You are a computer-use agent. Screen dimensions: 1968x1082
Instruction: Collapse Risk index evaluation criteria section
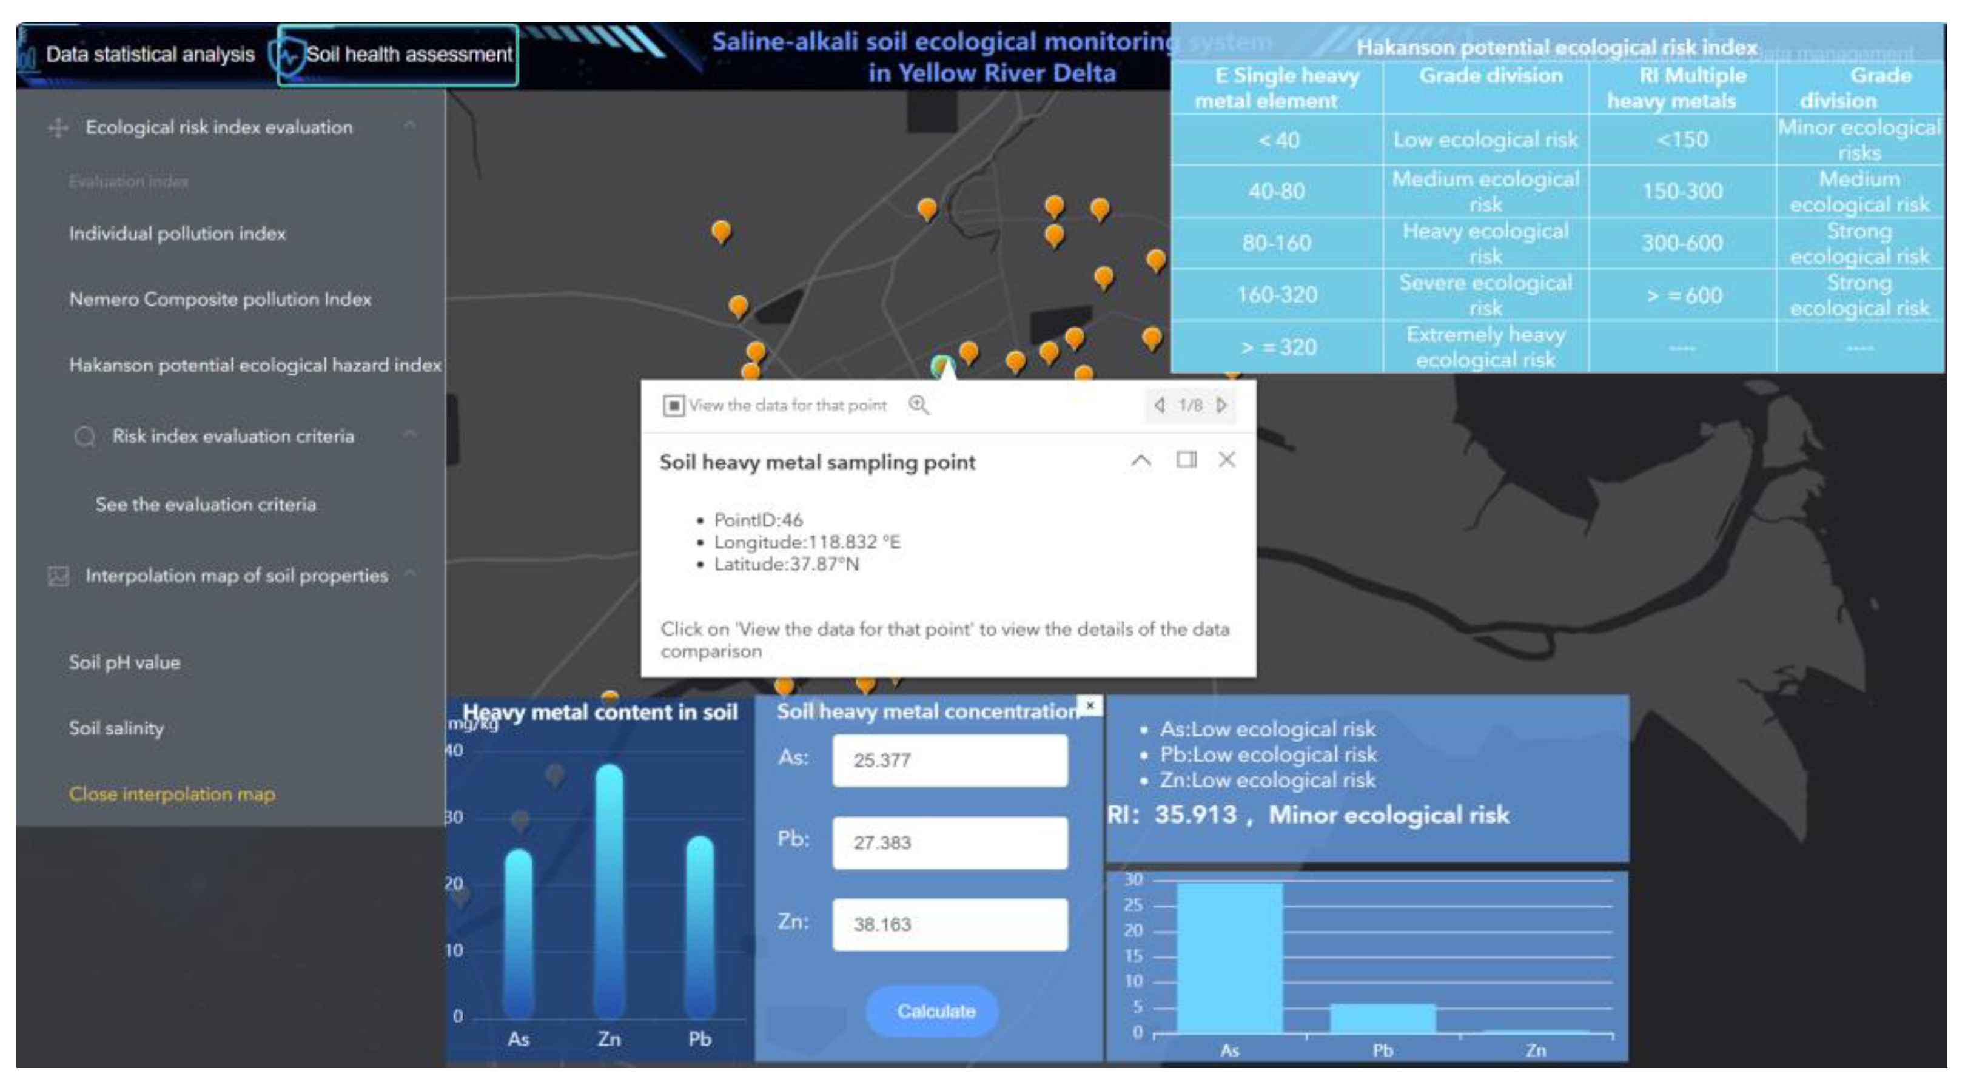410,434
